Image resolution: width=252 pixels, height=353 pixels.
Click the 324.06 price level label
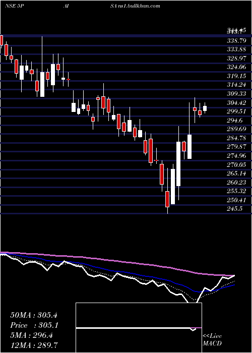[236, 67]
